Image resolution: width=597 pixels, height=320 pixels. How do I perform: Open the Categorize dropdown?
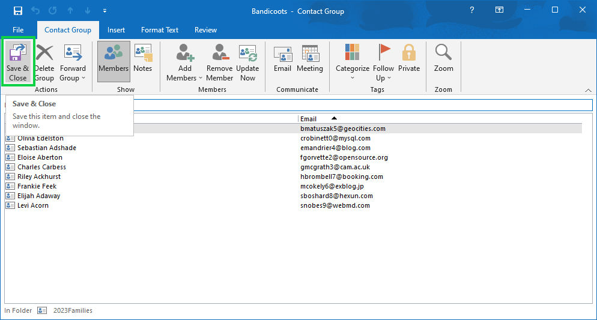point(352,62)
